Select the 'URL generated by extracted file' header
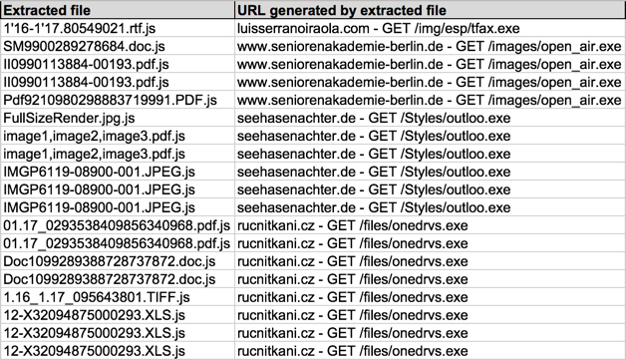Image resolution: width=626 pixels, height=360 pixels. pyautogui.click(x=430, y=10)
